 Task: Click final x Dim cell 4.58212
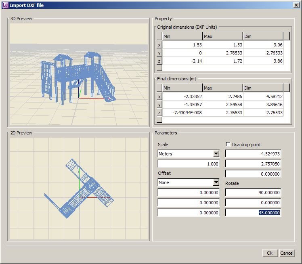[263, 96]
